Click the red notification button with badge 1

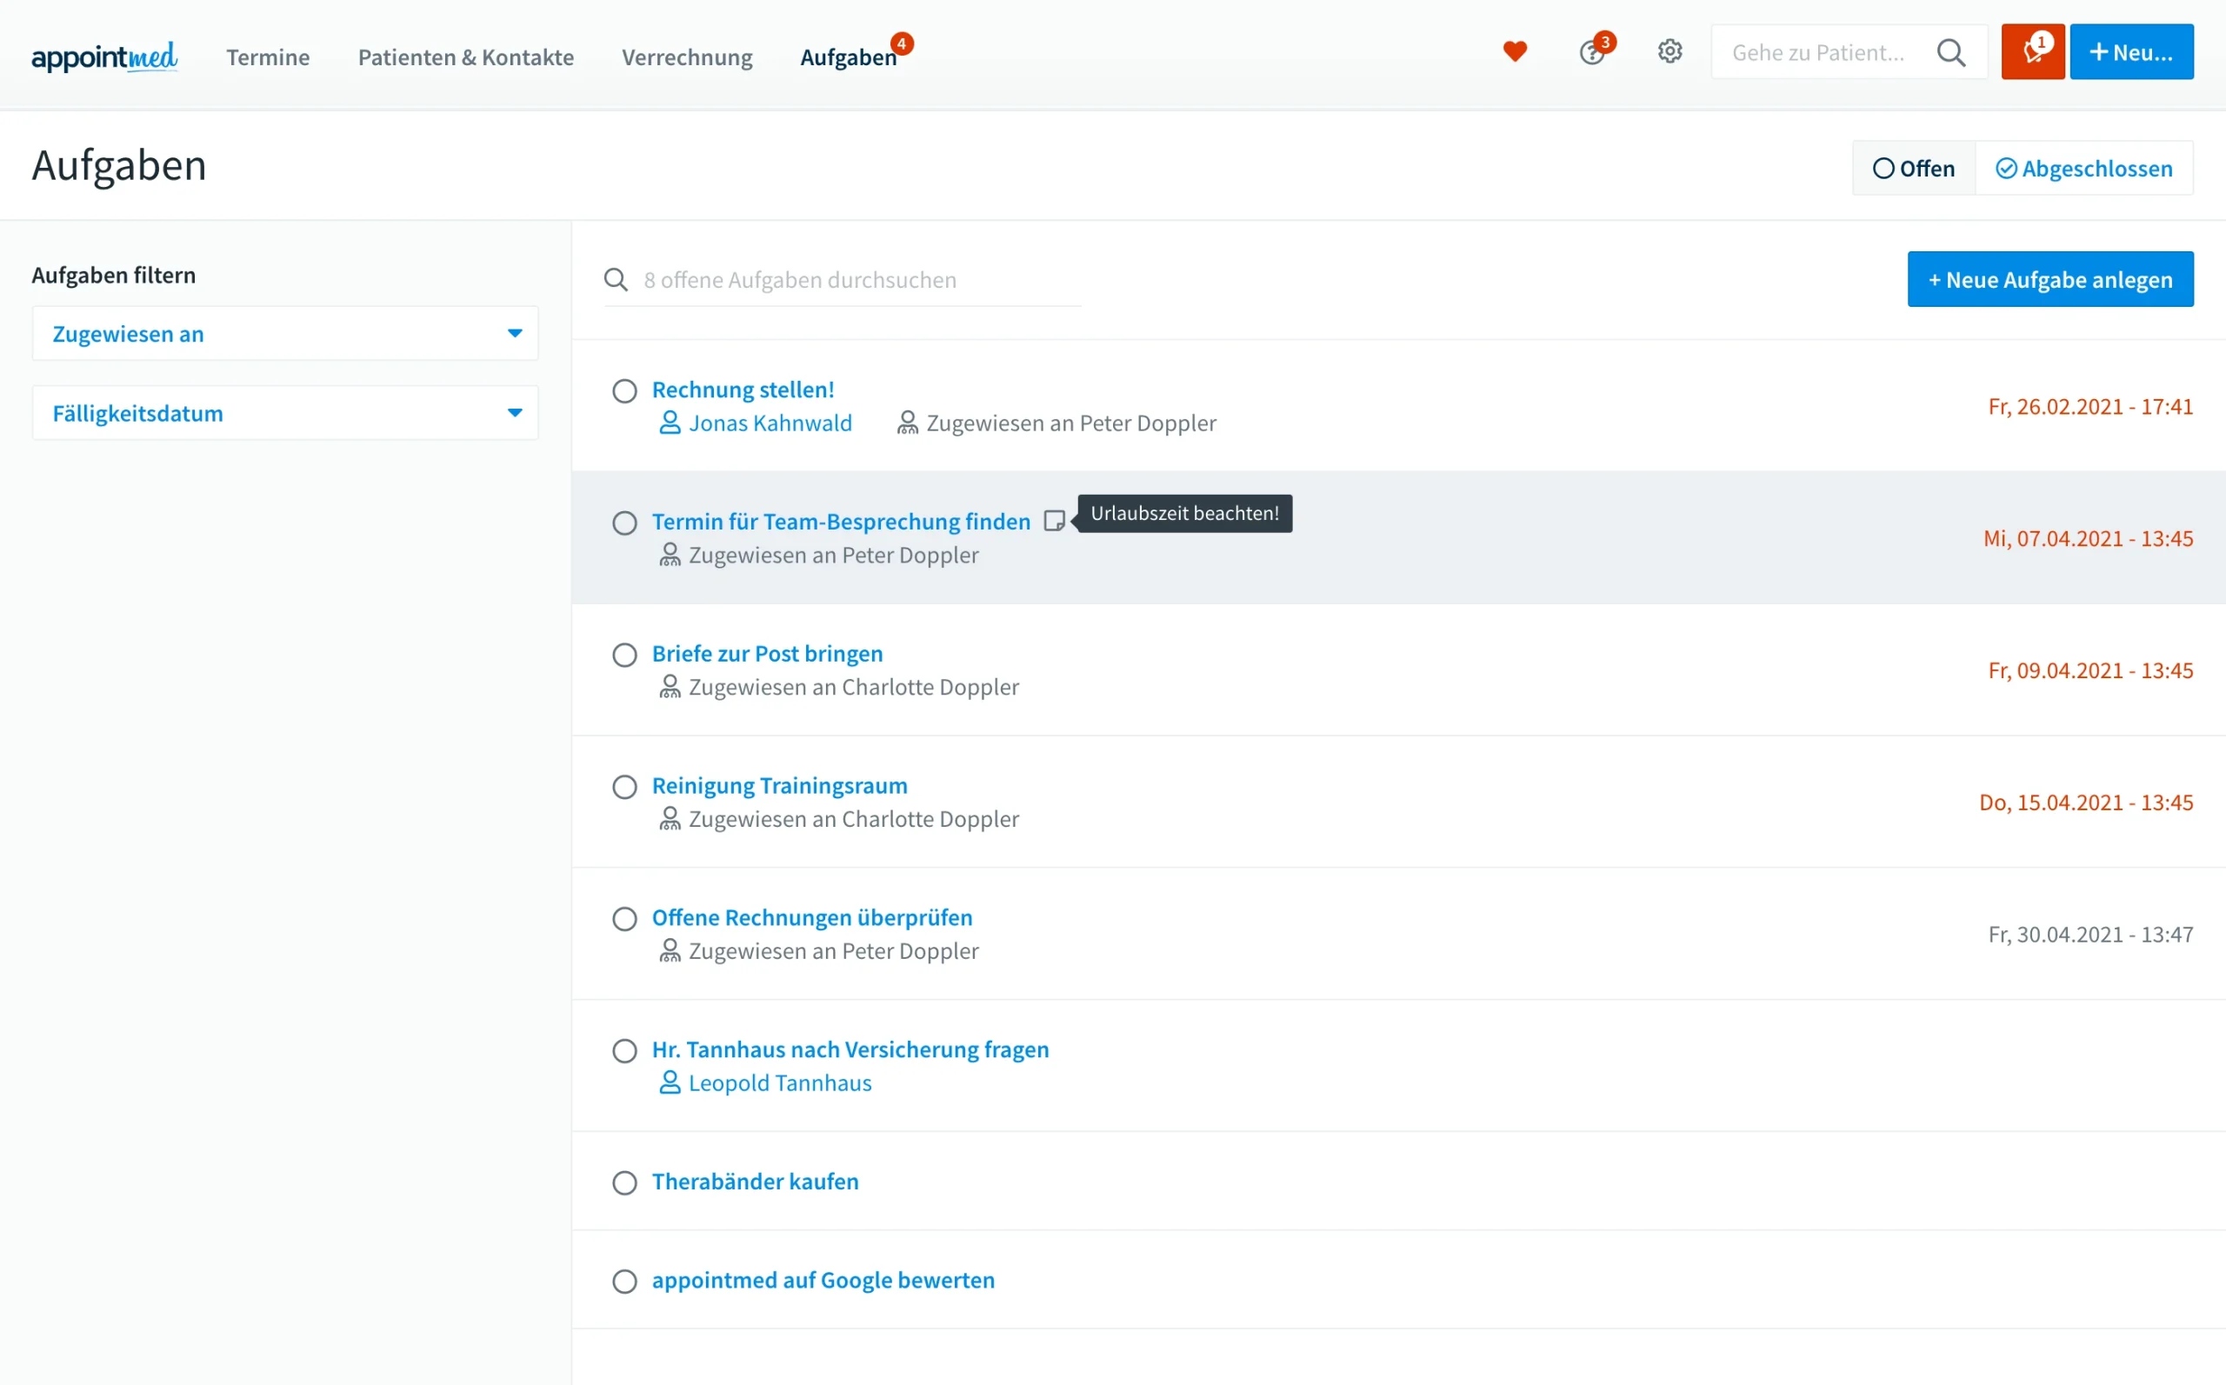point(2032,52)
